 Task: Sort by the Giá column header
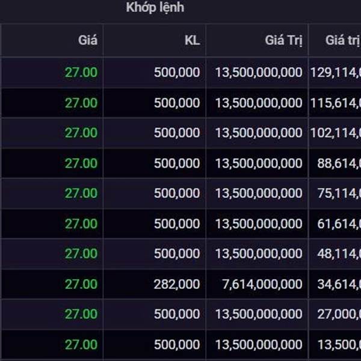[x=88, y=40]
